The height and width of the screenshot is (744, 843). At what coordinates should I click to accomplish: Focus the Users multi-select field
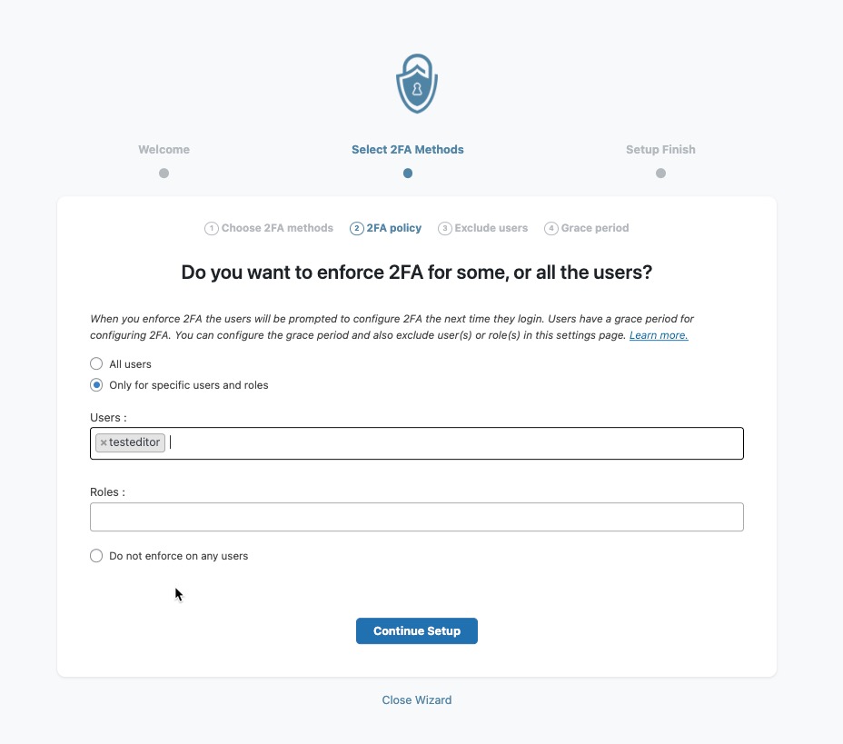click(x=454, y=443)
